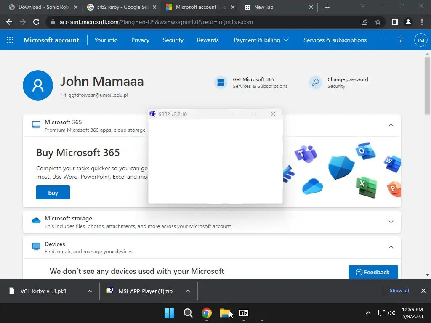
Task: Open the VCL_Kirby-v1.1.pk3 downloaded file
Action: point(43,291)
